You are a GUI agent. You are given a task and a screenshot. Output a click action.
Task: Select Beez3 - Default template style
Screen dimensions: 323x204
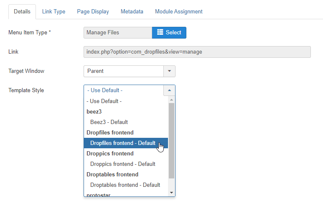pos(109,122)
